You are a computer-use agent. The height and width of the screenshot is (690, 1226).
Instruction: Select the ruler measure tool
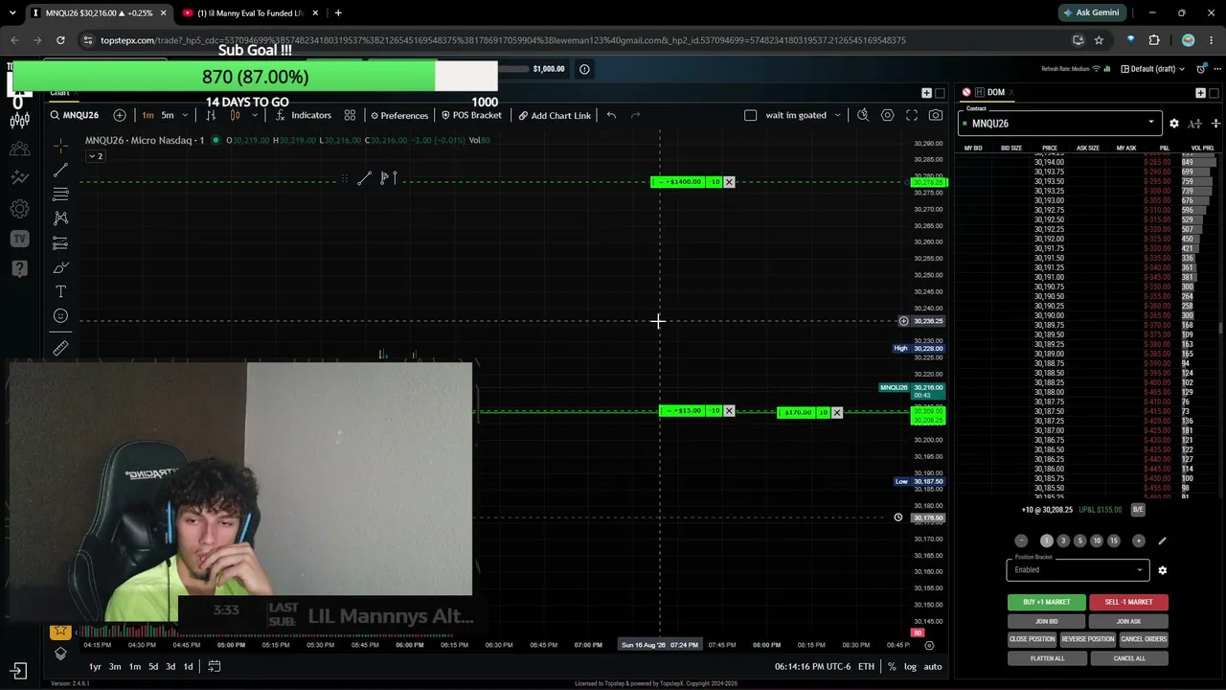60,349
